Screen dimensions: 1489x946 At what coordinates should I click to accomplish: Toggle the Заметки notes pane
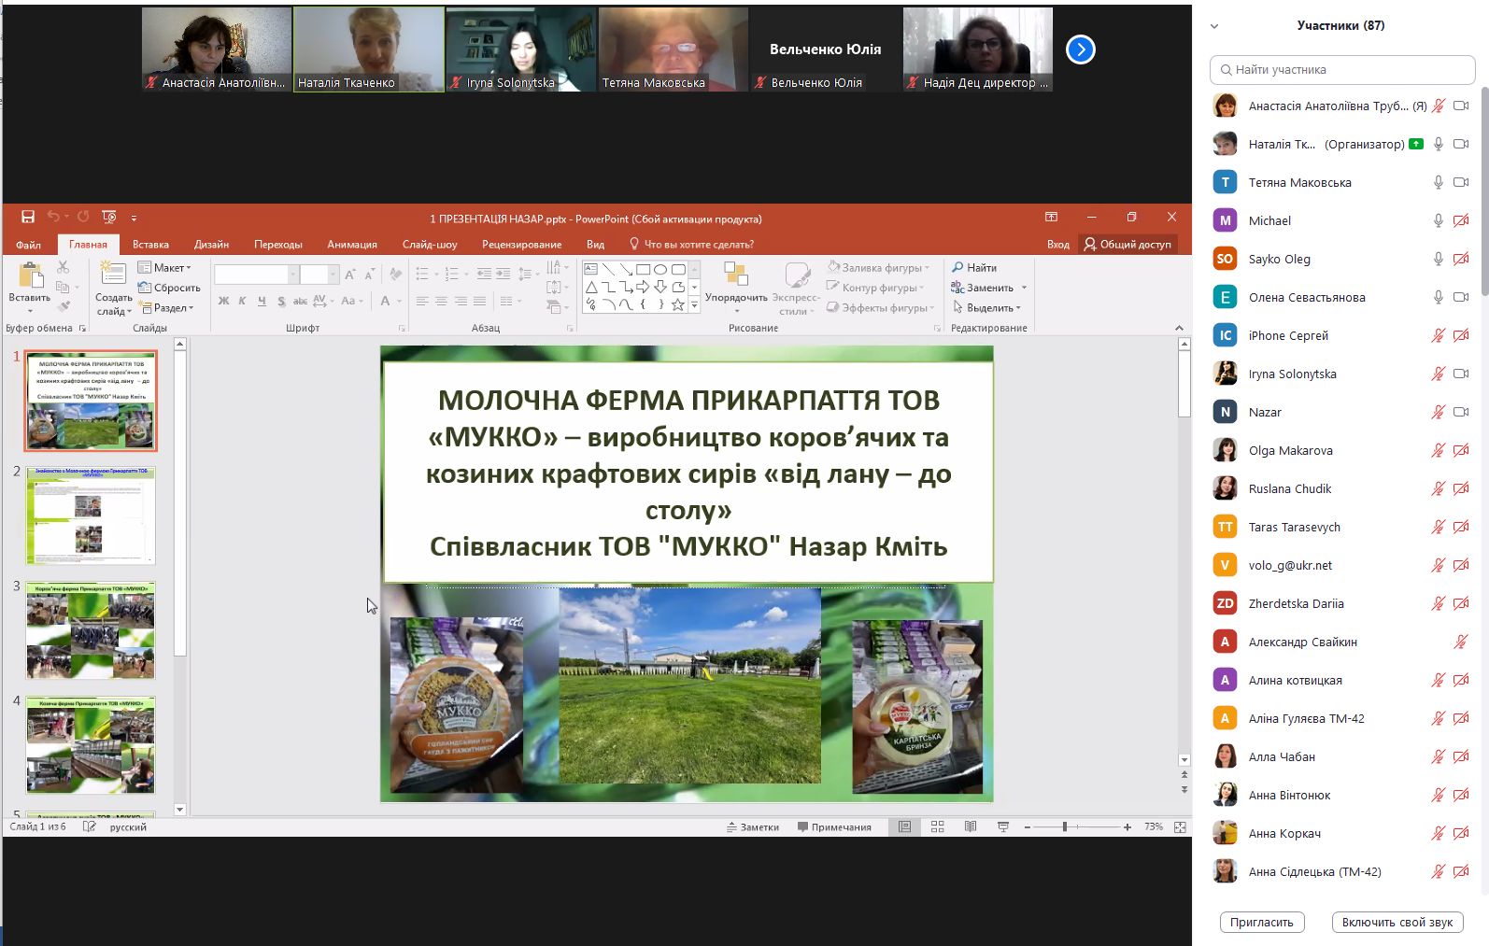tap(753, 826)
